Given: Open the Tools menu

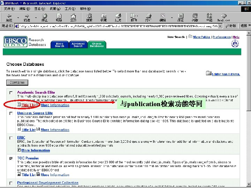Looking at the screenshot, I should point(70,9).
